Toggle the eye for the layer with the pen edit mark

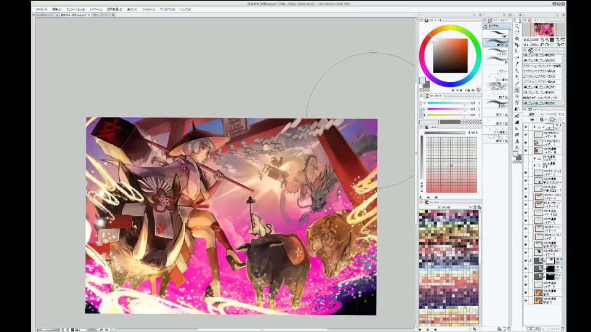[526, 261]
